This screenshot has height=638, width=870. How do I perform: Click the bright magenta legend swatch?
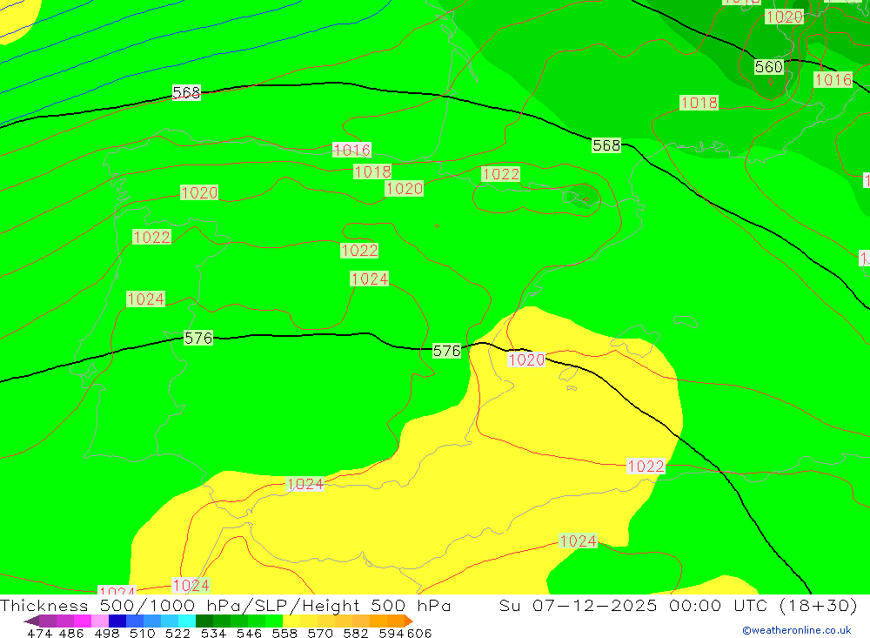click(82, 621)
